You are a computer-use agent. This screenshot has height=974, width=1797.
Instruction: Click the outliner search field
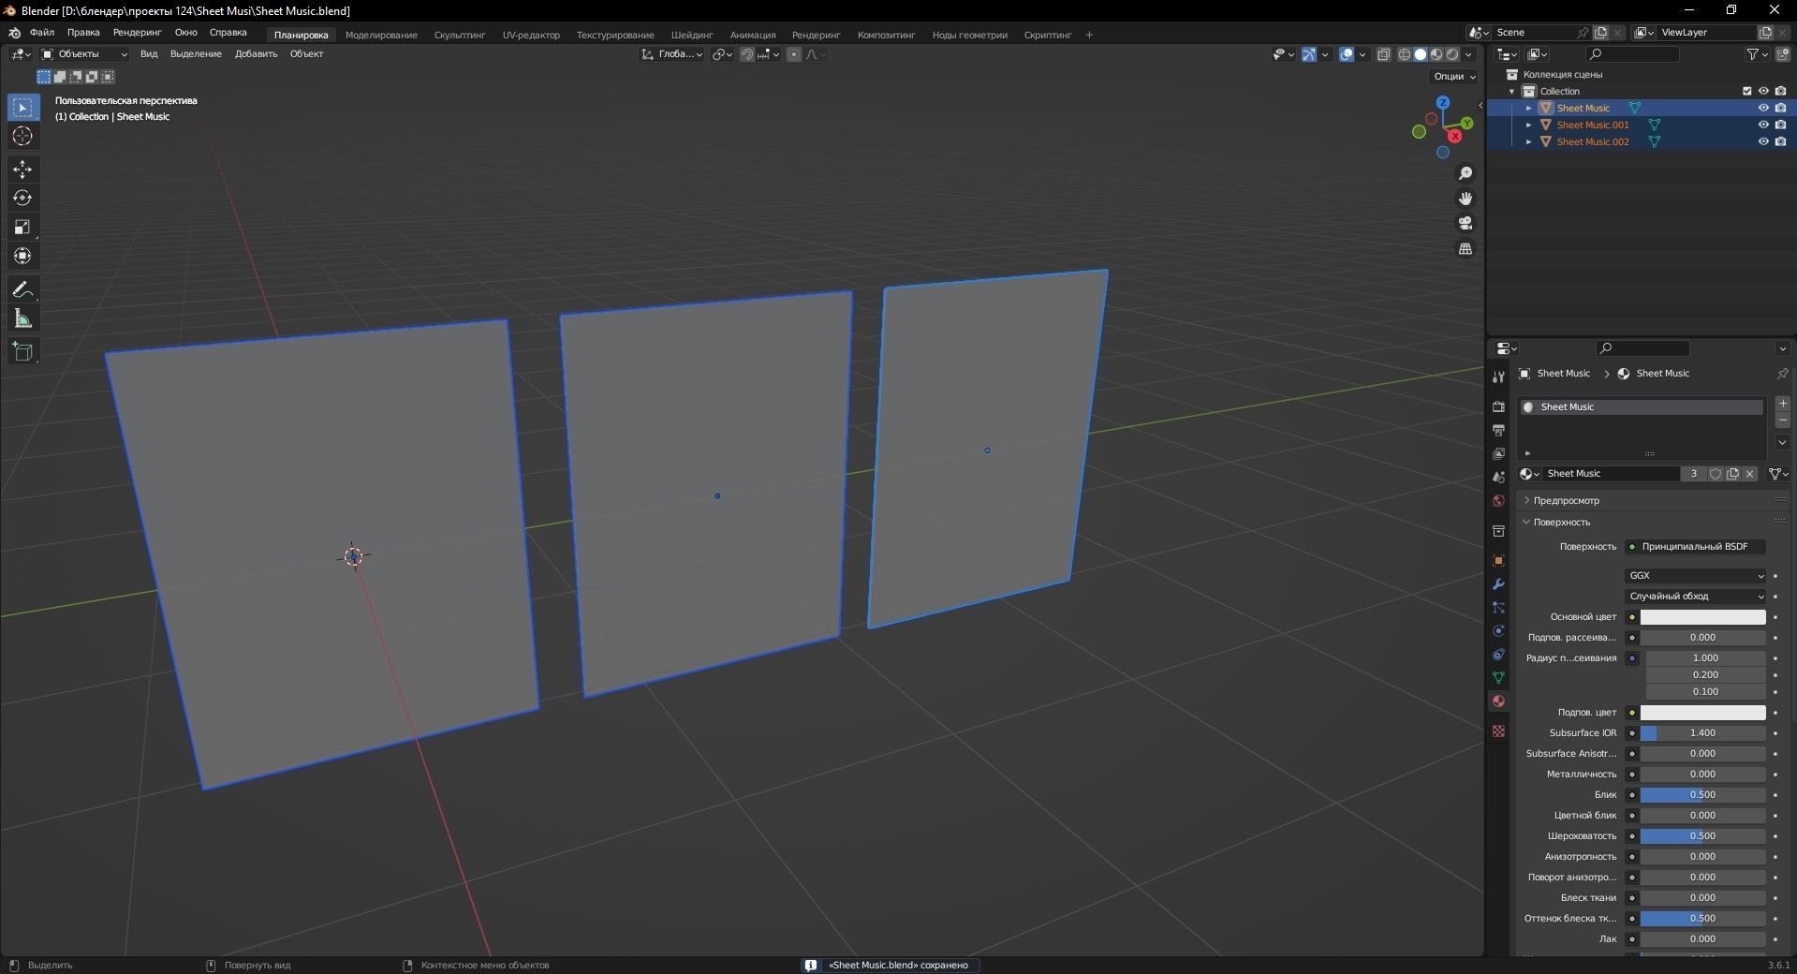[1633, 54]
